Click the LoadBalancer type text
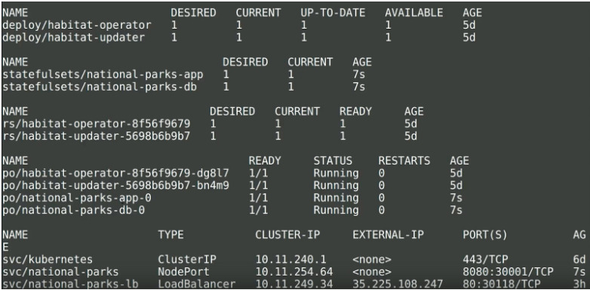Image resolution: width=590 pixels, height=290 pixels. tap(196, 284)
